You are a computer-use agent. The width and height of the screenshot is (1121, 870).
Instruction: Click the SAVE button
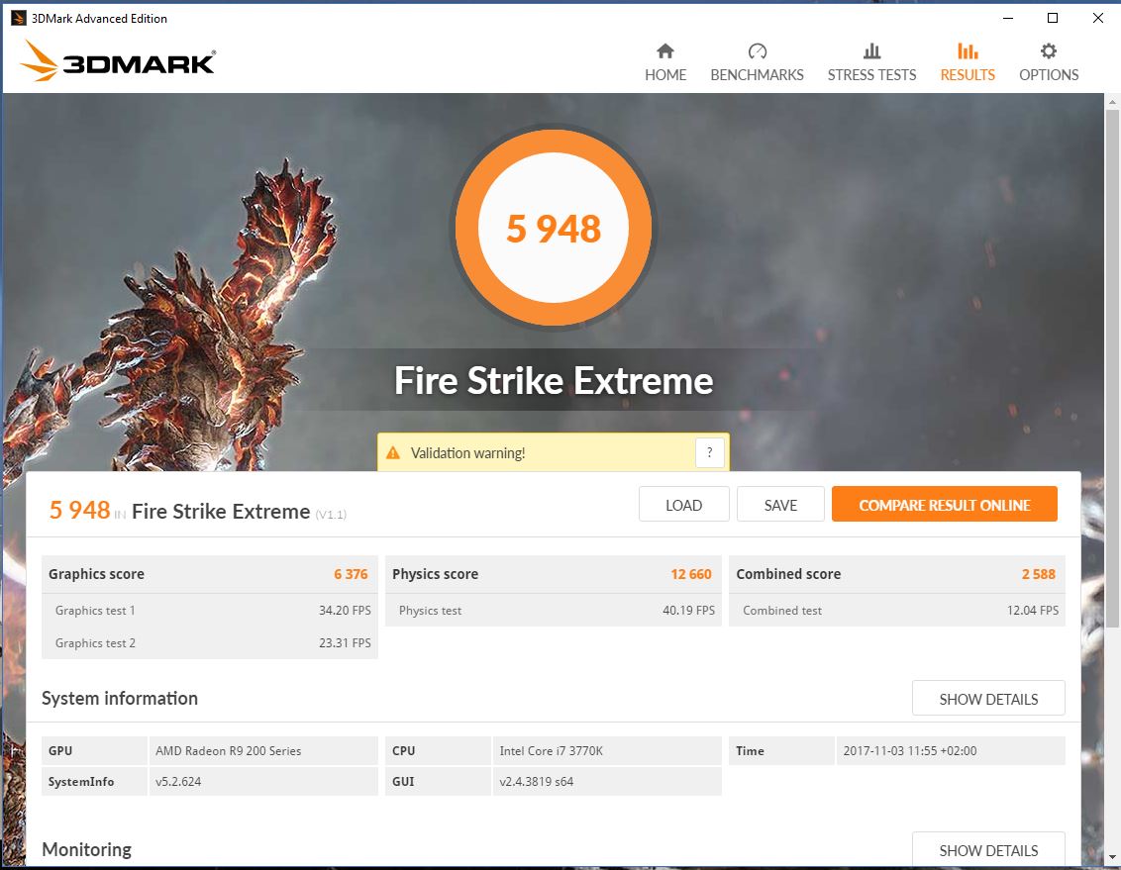click(x=780, y=505)
